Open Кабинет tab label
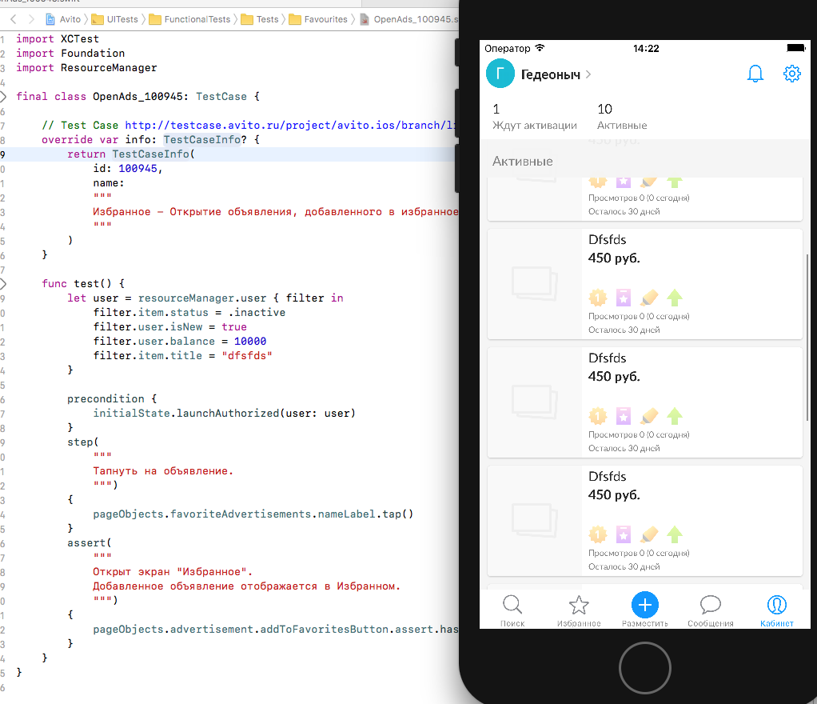Viewport: 817px width, 704px height. pos(776,623)
